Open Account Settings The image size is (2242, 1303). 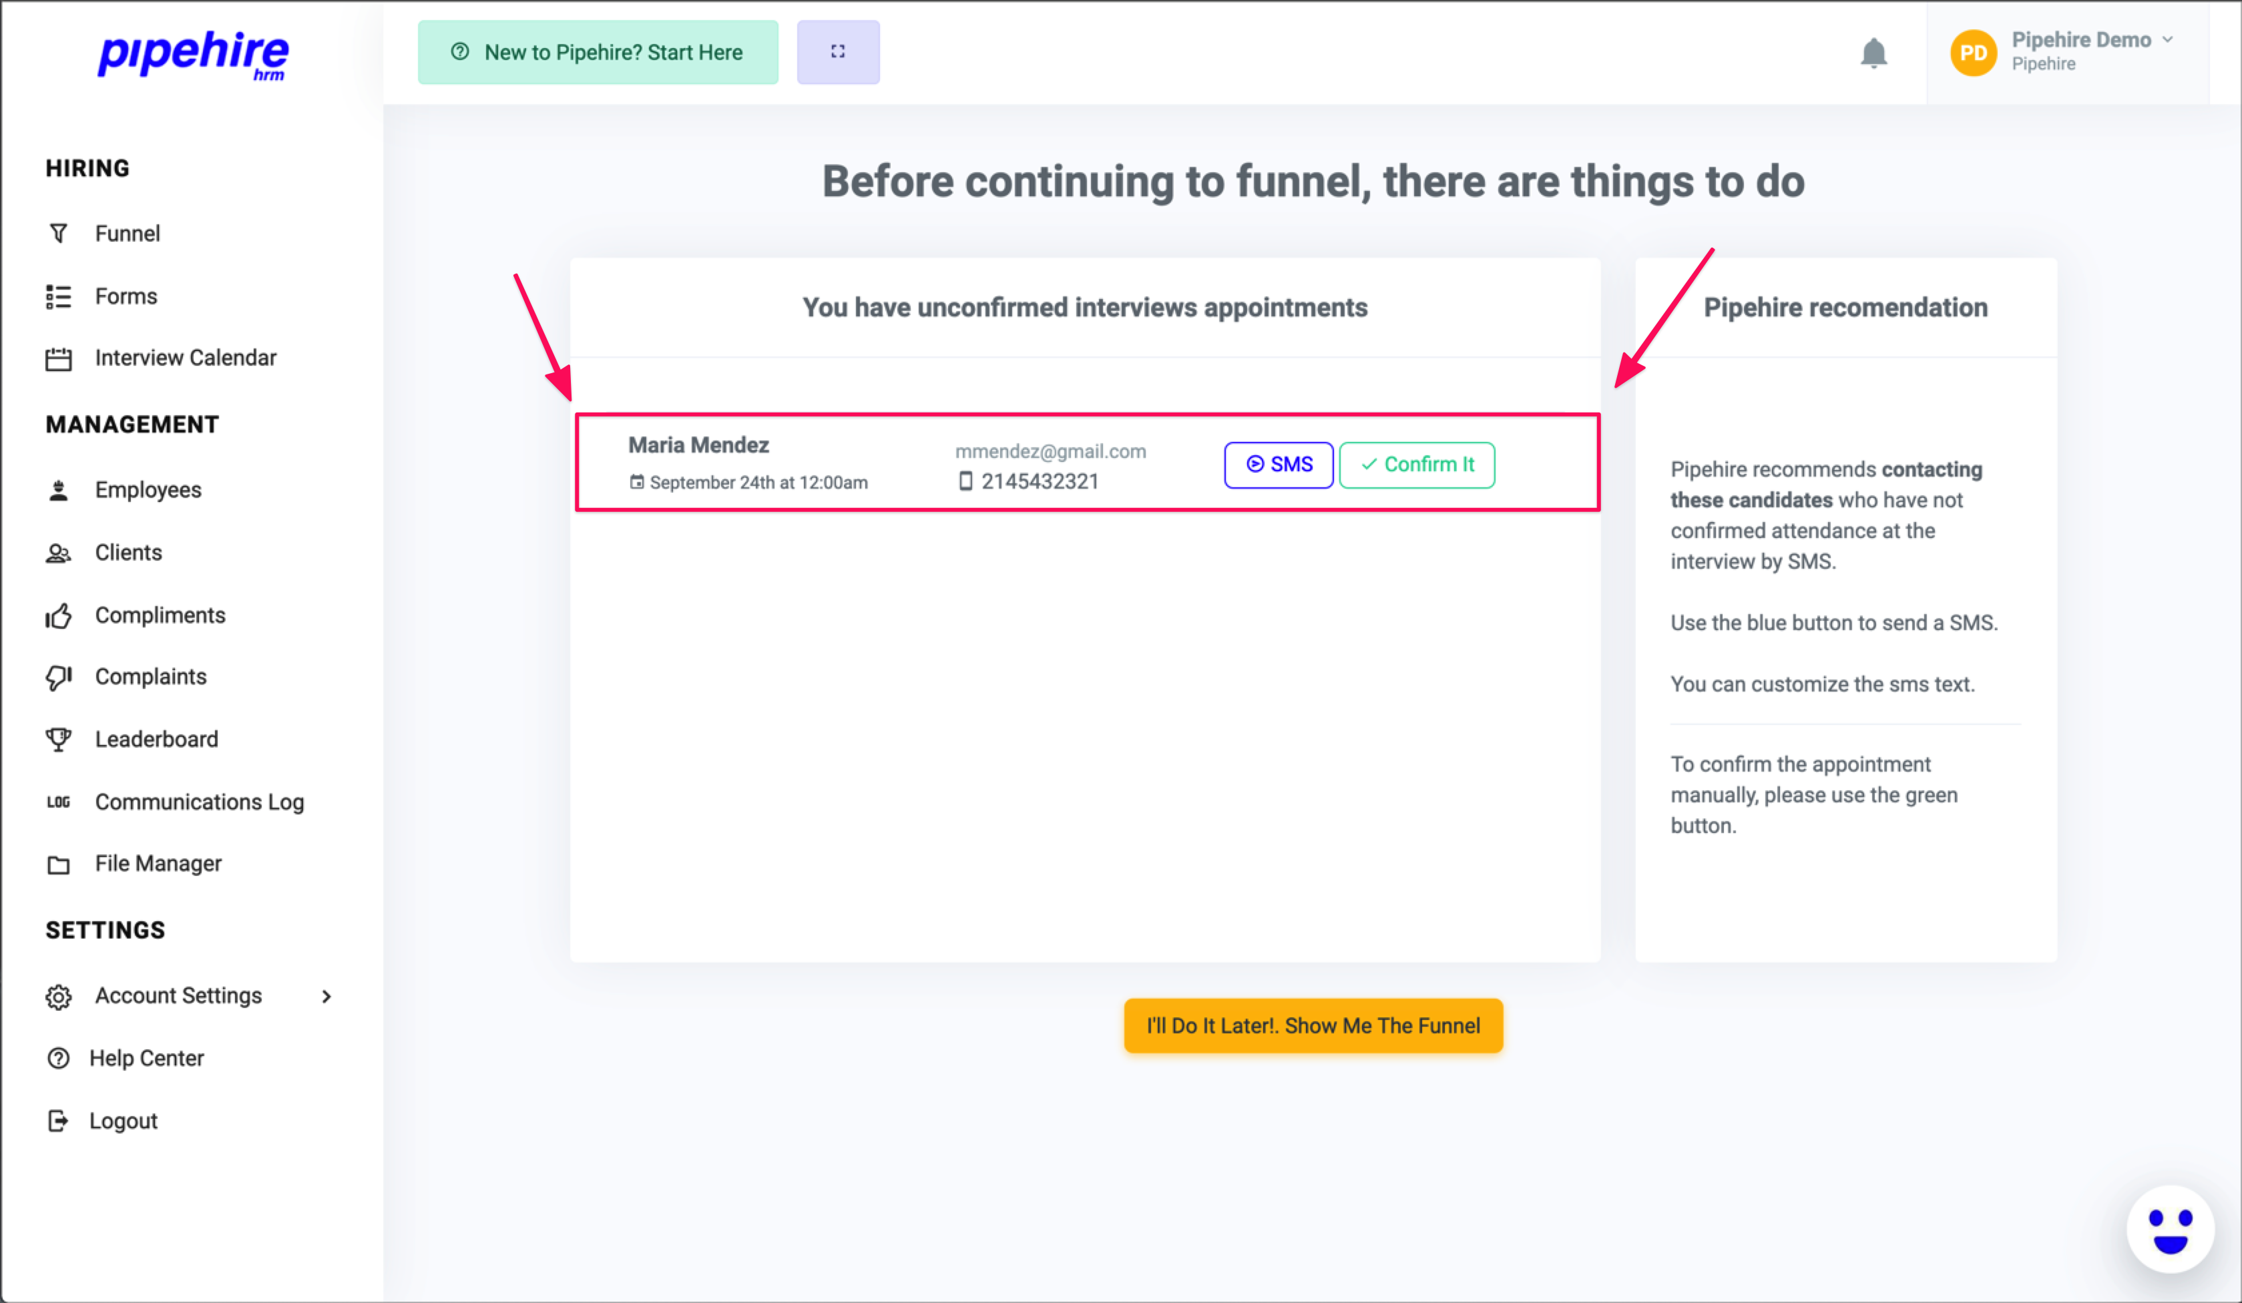pos(179,996)
